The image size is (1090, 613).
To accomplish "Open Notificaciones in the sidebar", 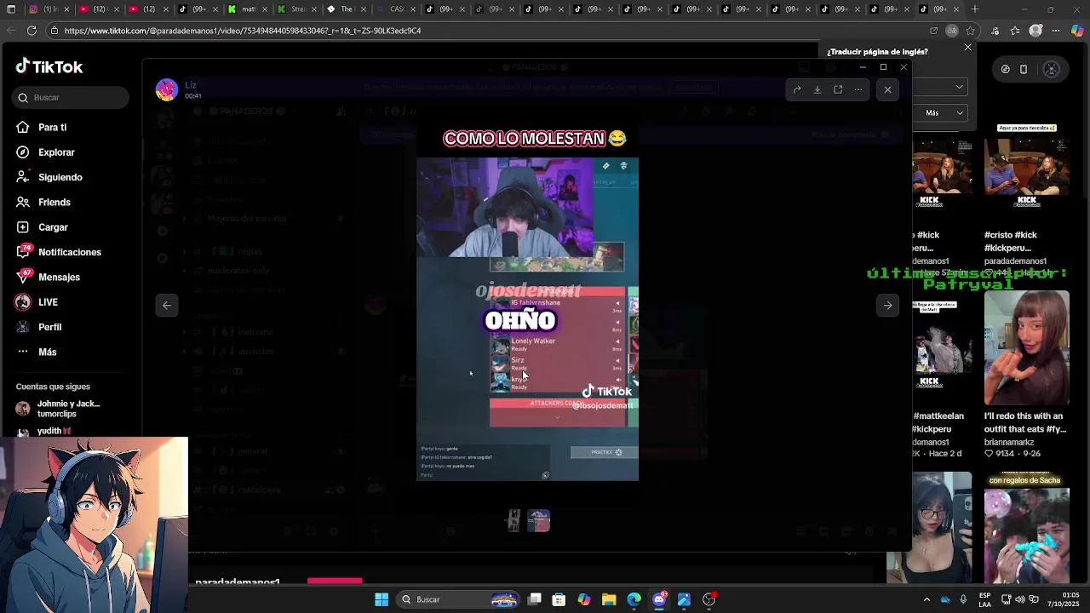I will [69, 252].
